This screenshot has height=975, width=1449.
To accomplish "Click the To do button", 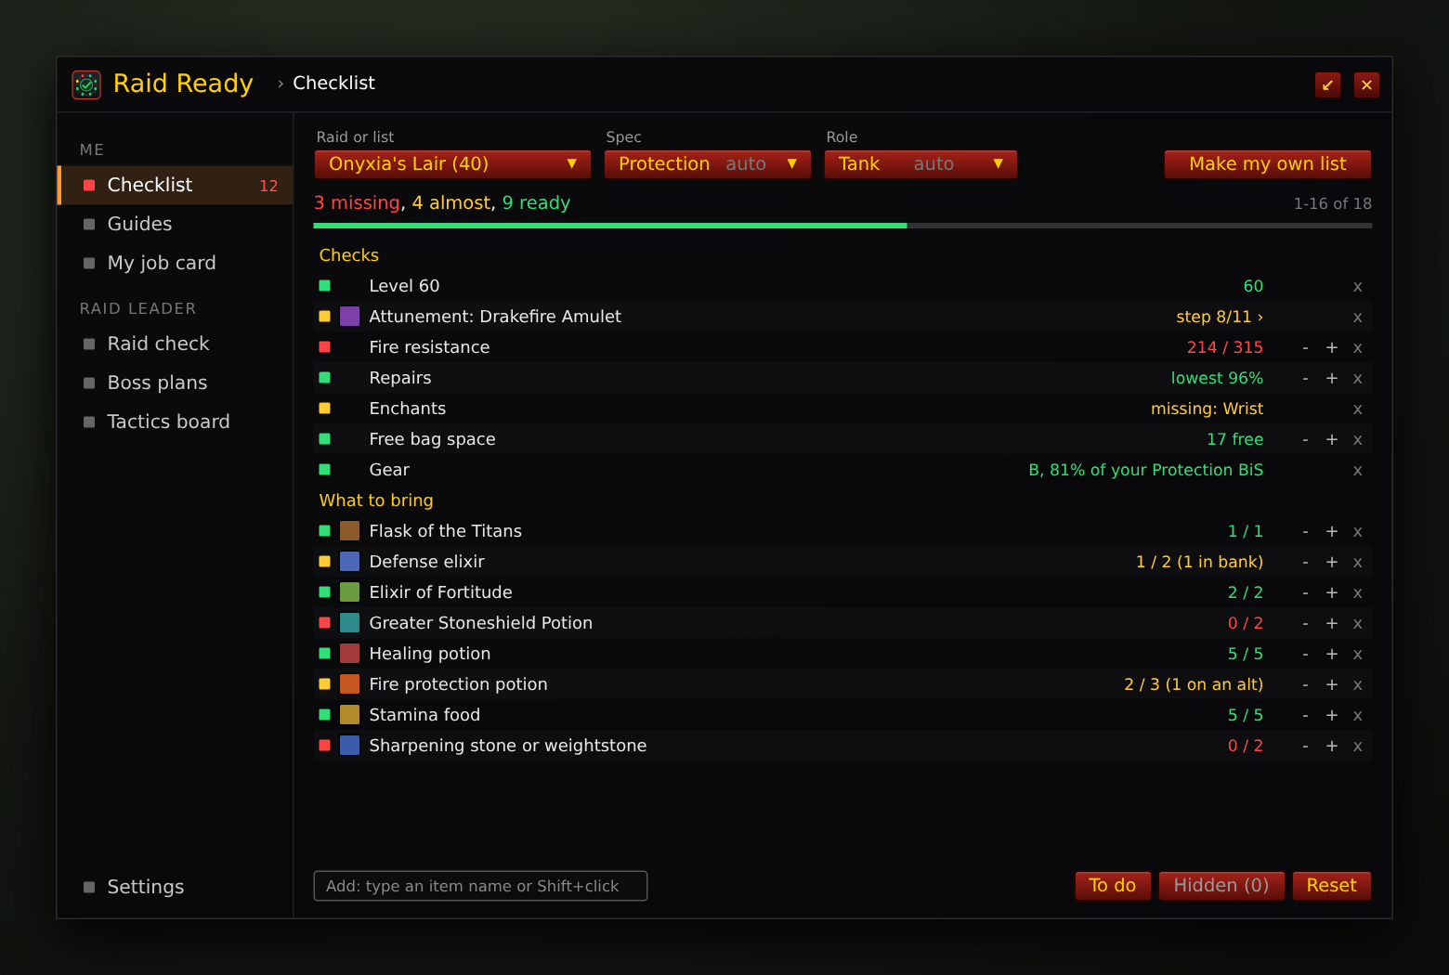I will (x=1113, y=886).
